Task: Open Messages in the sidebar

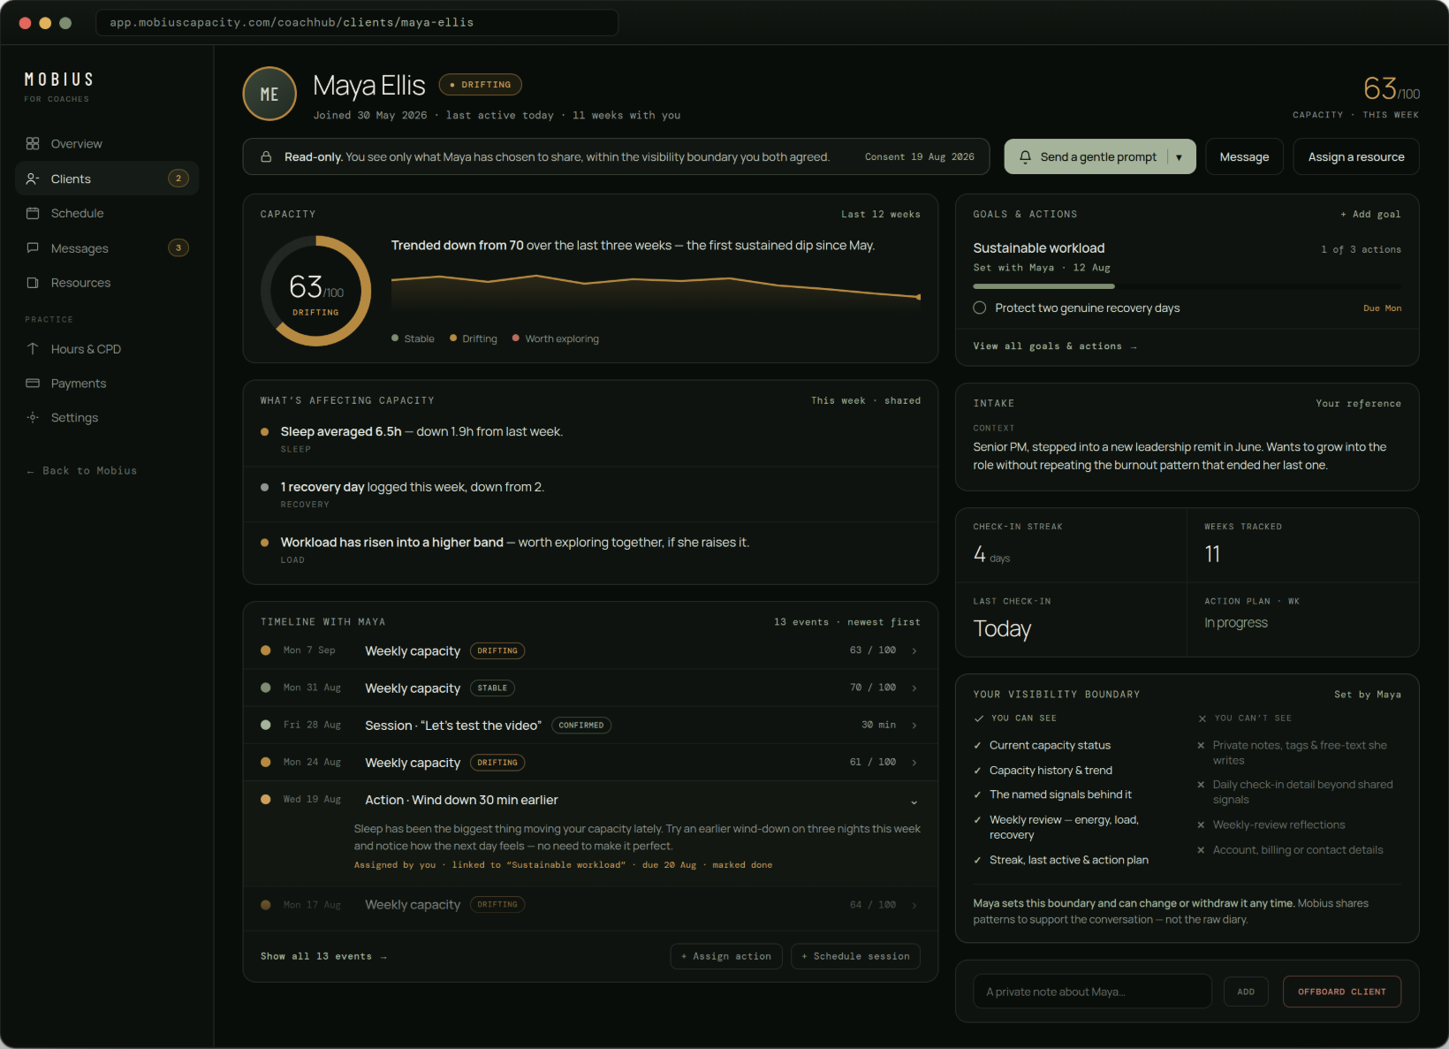Action: [x=107, y=248]
